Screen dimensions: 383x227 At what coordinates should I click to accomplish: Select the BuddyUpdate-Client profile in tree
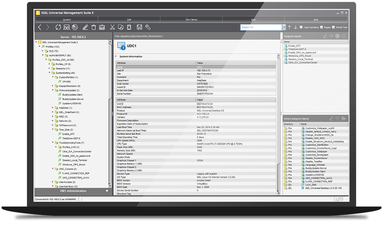[72, 94]
